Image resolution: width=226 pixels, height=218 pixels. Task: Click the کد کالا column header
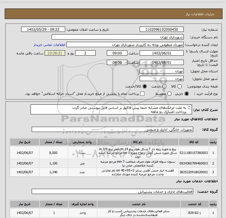click(194, 142)
